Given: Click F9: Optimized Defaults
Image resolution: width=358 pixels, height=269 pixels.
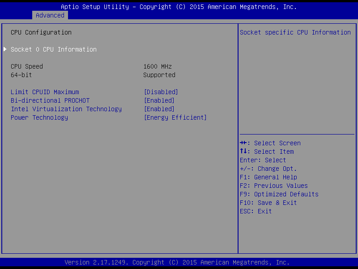Looking at the screenshot, I should pos(279,194).
